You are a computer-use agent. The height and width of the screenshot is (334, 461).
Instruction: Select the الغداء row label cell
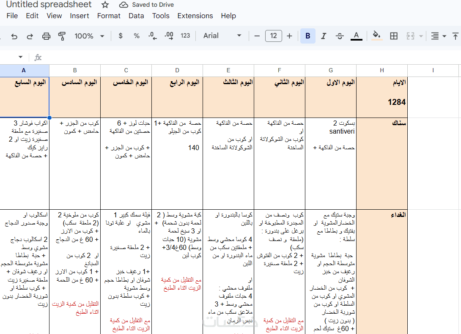click(382, 272)
